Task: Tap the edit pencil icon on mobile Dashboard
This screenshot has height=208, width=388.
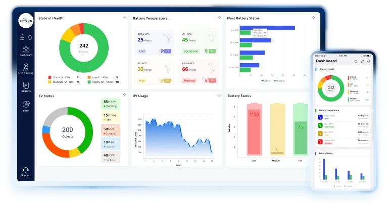Action: click(x=362, y=61)
